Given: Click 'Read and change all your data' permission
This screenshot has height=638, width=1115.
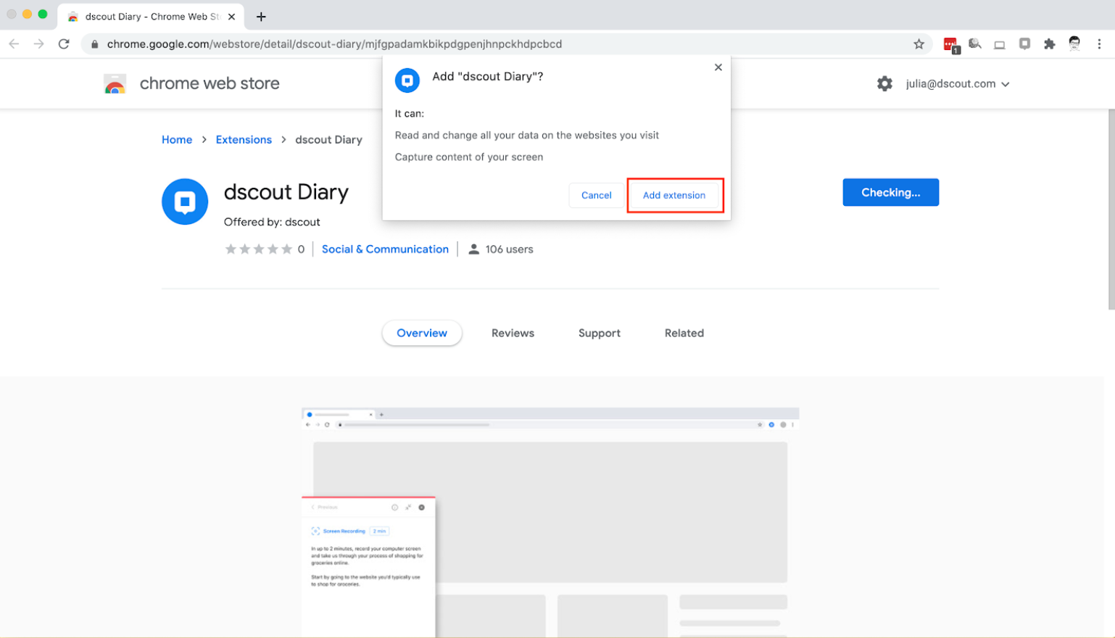Looking at the screenshot, I should pos(527,135).
